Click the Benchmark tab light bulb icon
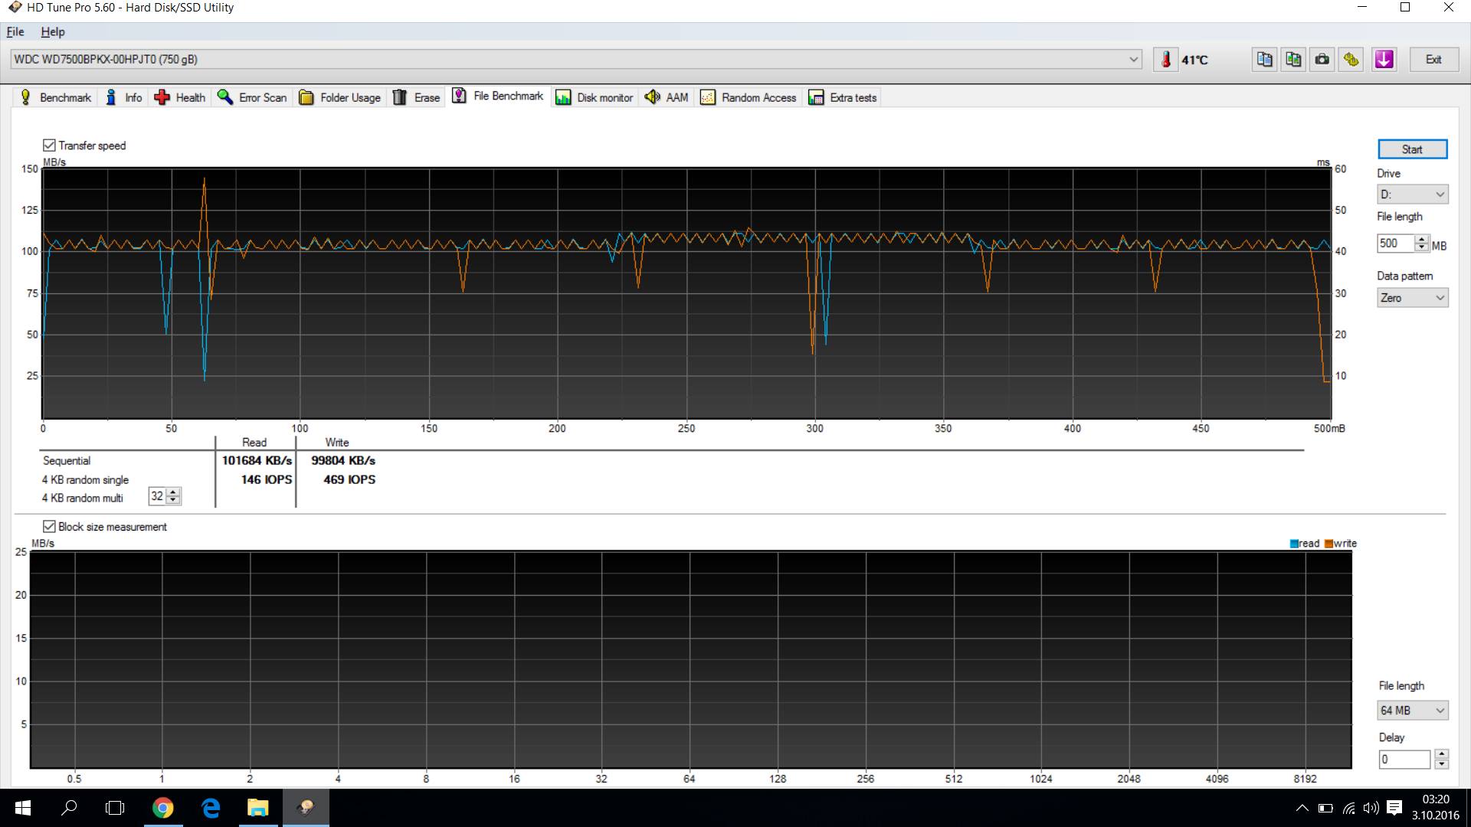This screenshot has width=1471, height=827. click(25, 97)
